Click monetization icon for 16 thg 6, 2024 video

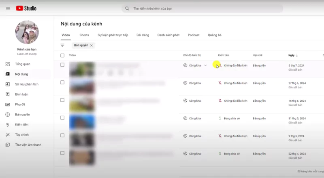coord(220,101)
